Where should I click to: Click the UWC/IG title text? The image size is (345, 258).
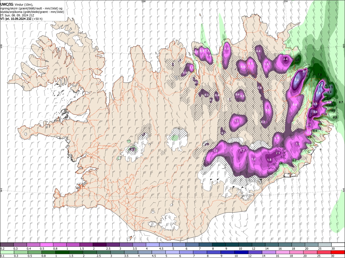pos(6,4)
